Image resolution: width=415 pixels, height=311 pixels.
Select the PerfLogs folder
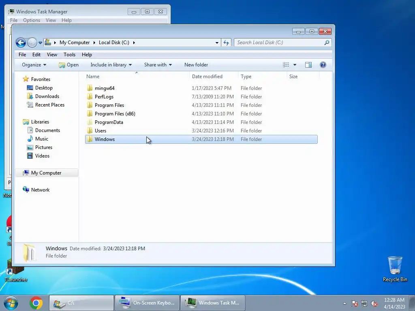[x=201, y=96]
